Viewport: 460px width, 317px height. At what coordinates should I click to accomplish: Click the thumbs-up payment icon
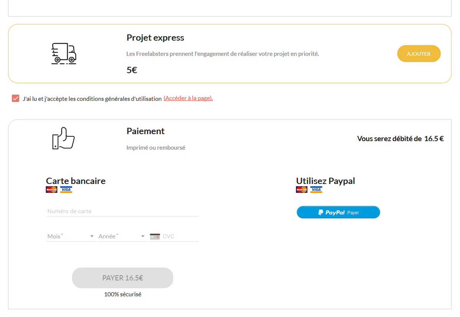63,138
